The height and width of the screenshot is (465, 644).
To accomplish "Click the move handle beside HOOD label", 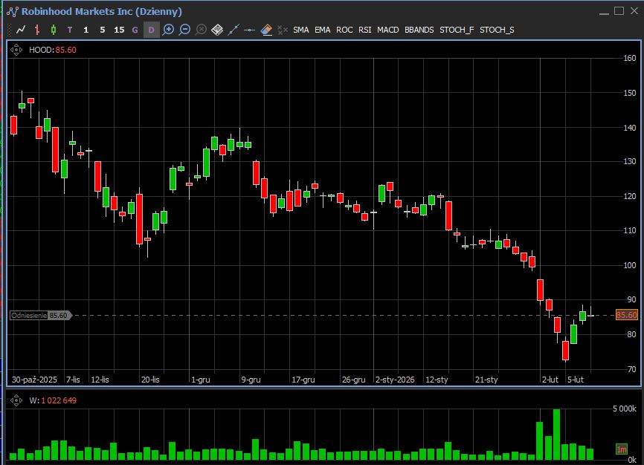I will (x=18, y=50).
